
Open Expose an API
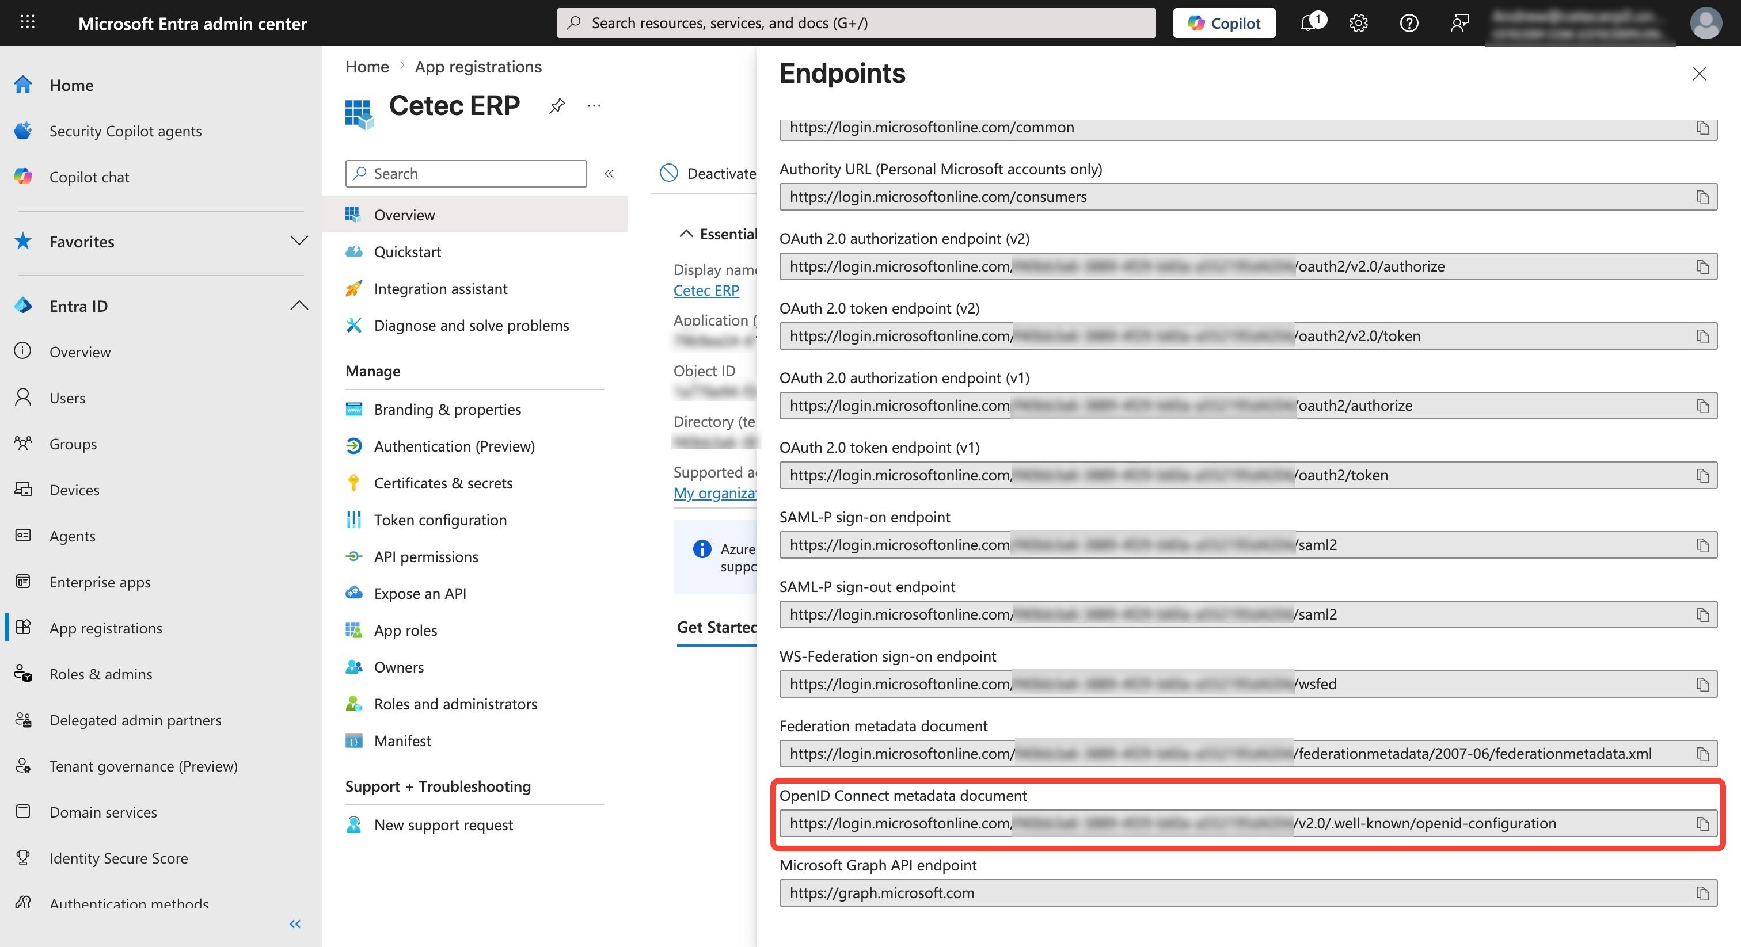click(x=420, y=593)
